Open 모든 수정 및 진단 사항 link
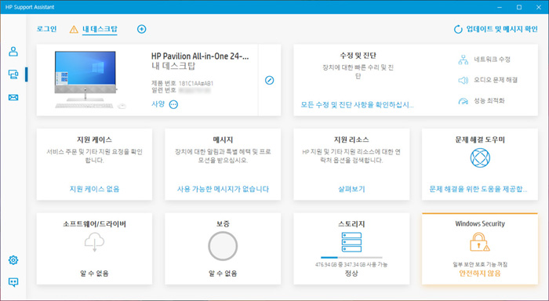Screen dimensions: 549x301 (357, 105)
